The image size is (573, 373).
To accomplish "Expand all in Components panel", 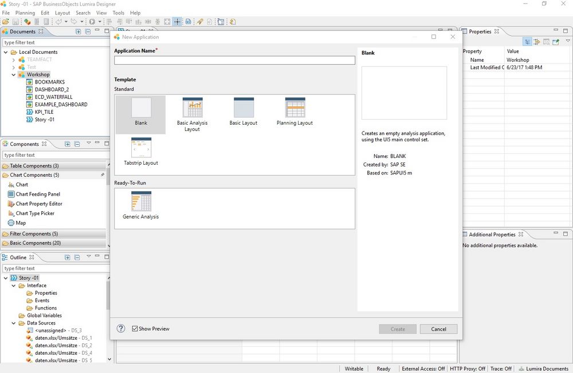I will (67, 144).
